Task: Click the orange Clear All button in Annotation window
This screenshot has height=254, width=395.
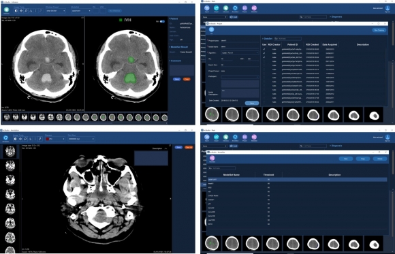Action: 189,147
